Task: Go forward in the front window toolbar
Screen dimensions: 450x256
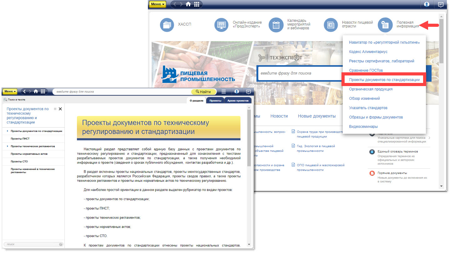Action: pos(30,91)
